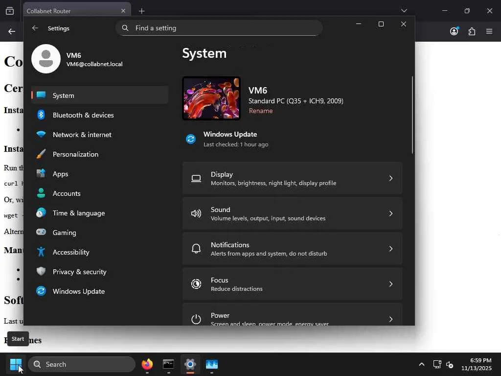Click the Settings page vertical scrollbar
This screenshot has height=376, width=501.
click(x=412, y=115)
